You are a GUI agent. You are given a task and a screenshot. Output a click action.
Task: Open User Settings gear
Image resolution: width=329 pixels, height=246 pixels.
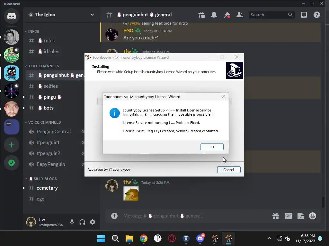pyautogui.click(x=93, y=222)
